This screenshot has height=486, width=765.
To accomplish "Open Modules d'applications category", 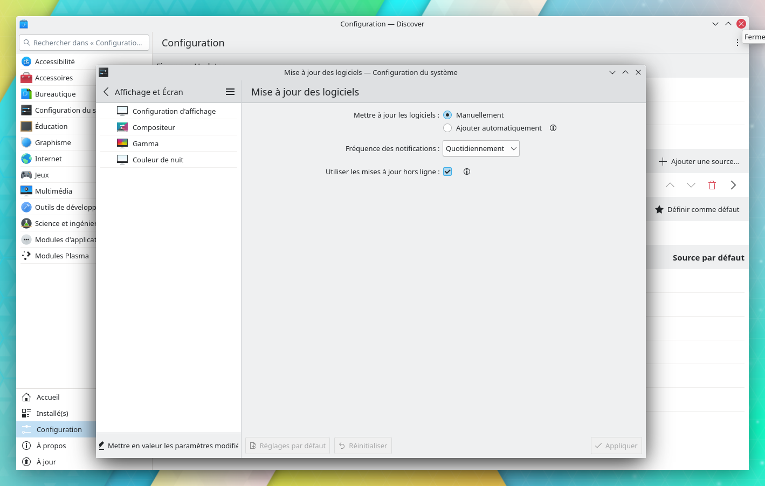I will pyautogui.click(x=57, y=239).
